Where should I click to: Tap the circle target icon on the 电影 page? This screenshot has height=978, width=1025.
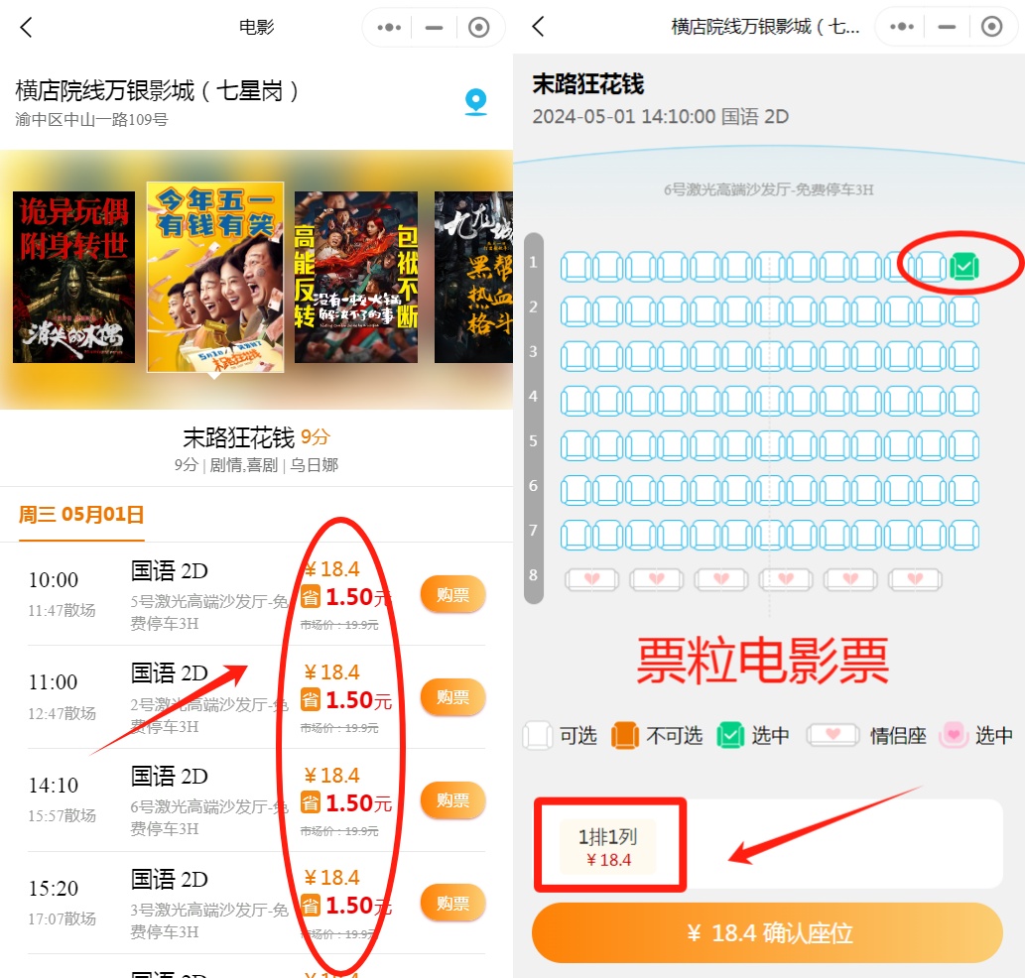coord(478,28)
